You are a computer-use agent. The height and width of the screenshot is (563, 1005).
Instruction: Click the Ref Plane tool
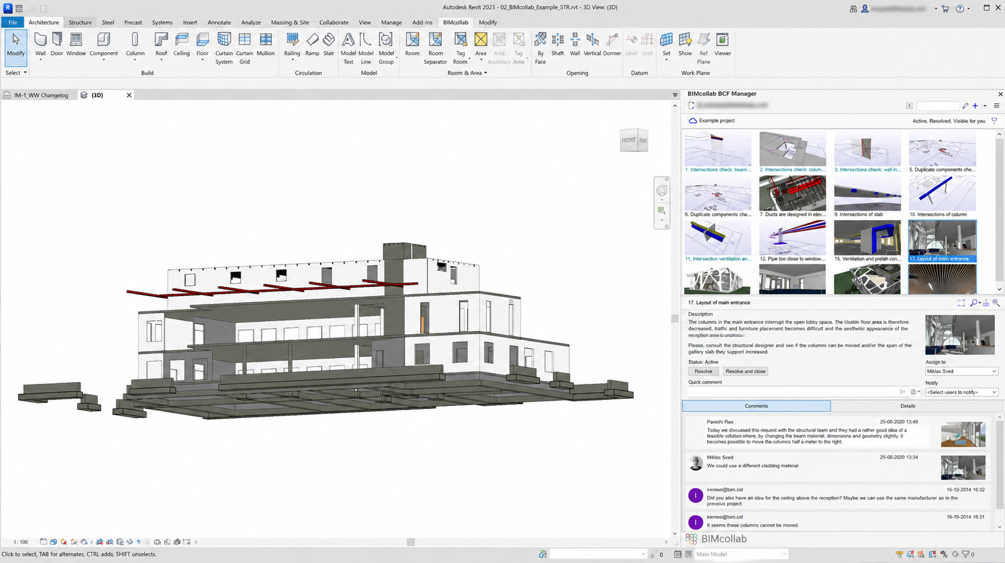coord(704,49)
